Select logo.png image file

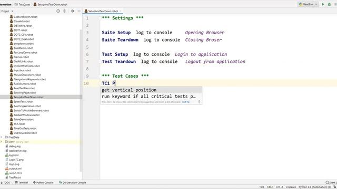(x=12, y=164)
